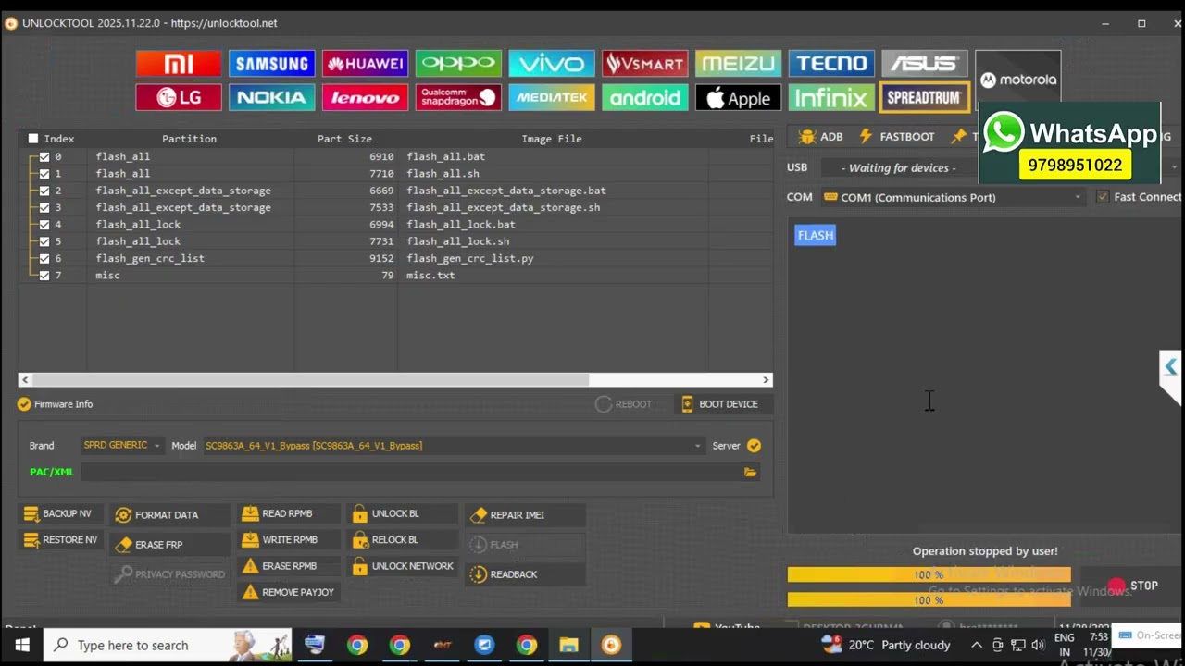Screen dimensions: 1185x666
Task: Pick the Vivo brand logo
Action: [x=552, y=63]
